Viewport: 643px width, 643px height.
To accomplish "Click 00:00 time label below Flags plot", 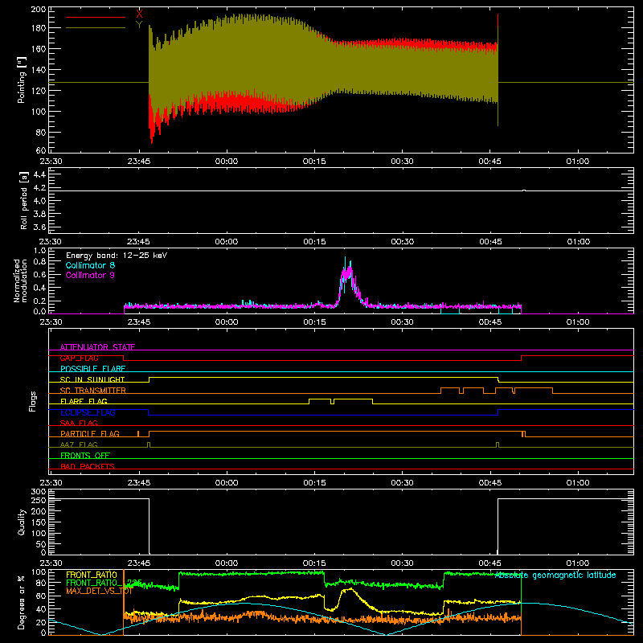I will pyautogui.click(x=227, y=483).
